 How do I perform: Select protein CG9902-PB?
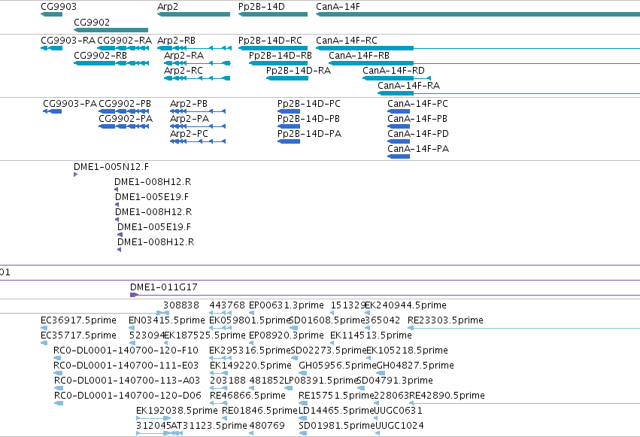pyautogui.click(x=123, y=111)
